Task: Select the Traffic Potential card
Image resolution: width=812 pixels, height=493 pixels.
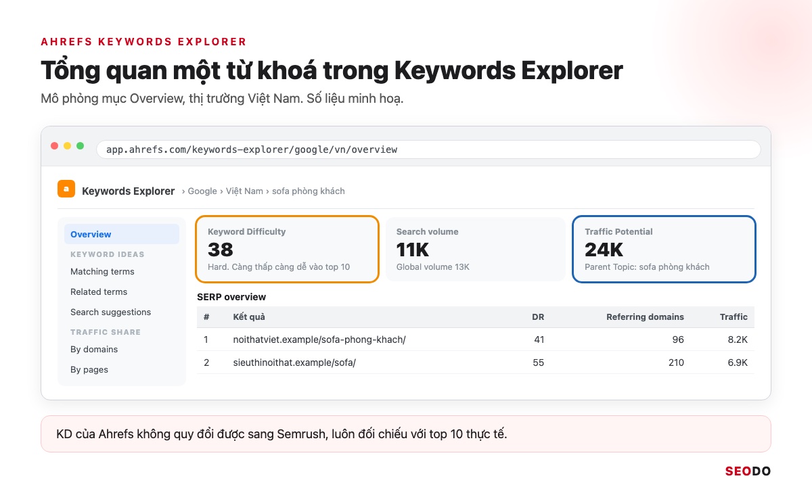Action: pyautogui.click(x=664, y=249)
